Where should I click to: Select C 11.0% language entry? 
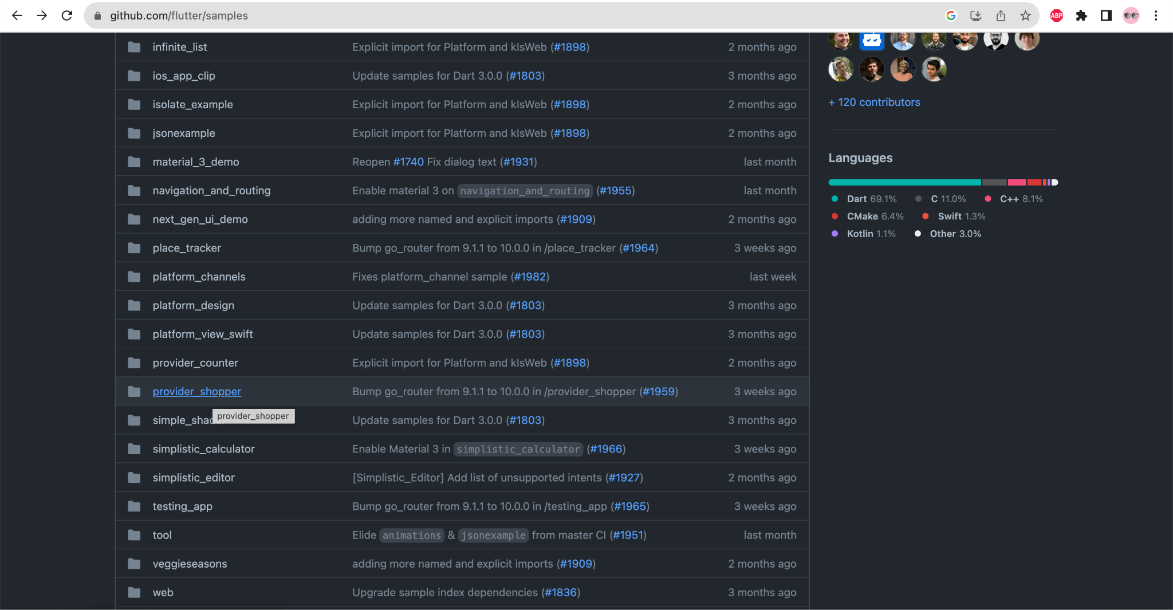941,199
